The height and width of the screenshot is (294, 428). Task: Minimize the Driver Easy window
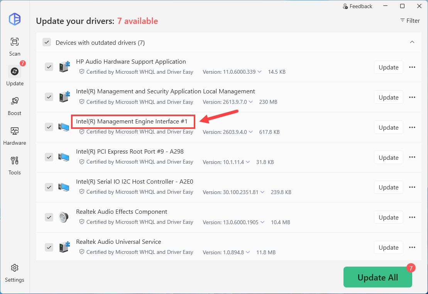385,6
